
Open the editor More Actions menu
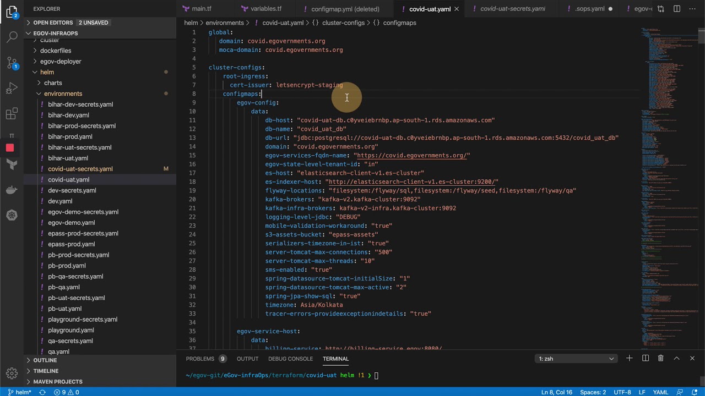(693, 9)
